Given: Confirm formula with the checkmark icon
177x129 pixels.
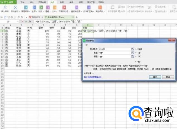Looking at the screenshot, I should (x=26, y=21).
